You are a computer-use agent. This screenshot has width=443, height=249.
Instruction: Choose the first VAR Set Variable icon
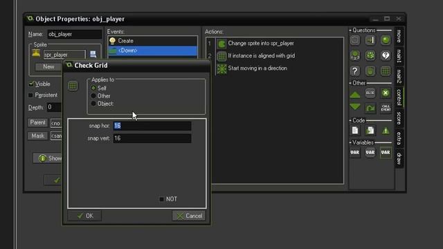tap(355, 152)
